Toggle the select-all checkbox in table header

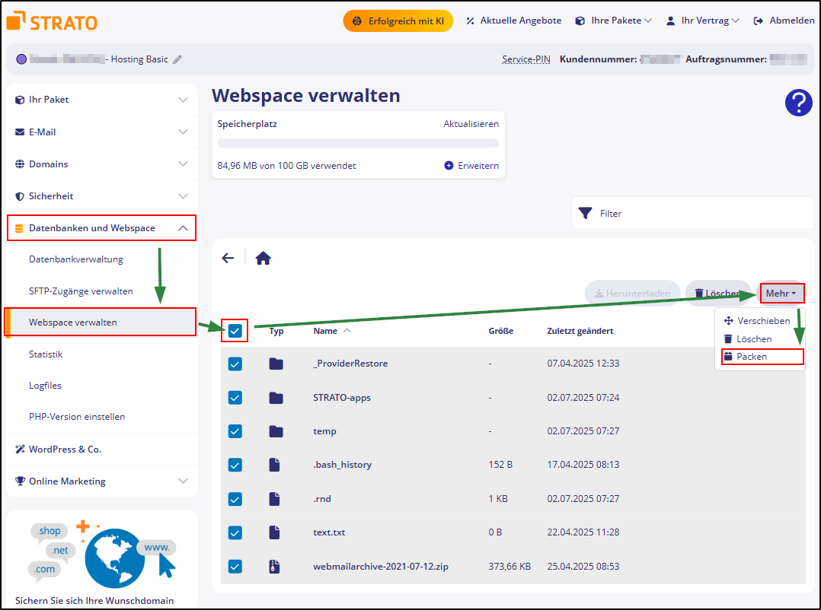[235, 331]
